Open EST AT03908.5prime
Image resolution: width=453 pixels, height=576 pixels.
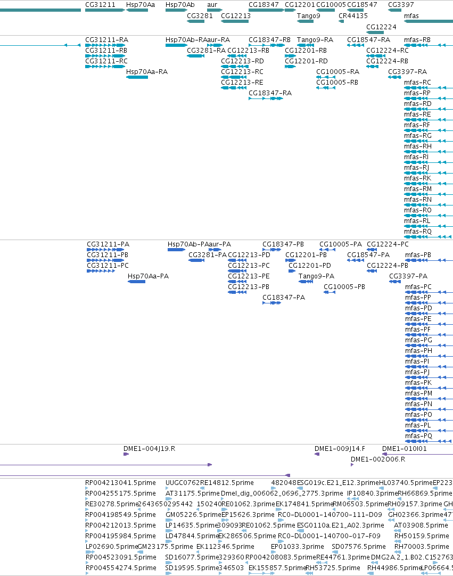(421, 525)
